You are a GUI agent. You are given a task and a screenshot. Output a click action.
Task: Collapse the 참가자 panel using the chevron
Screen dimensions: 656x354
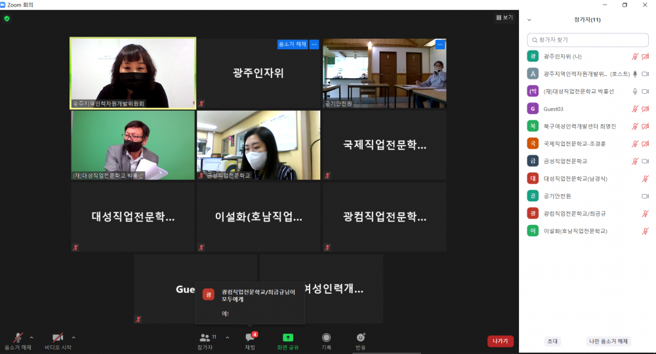(529, 20)
